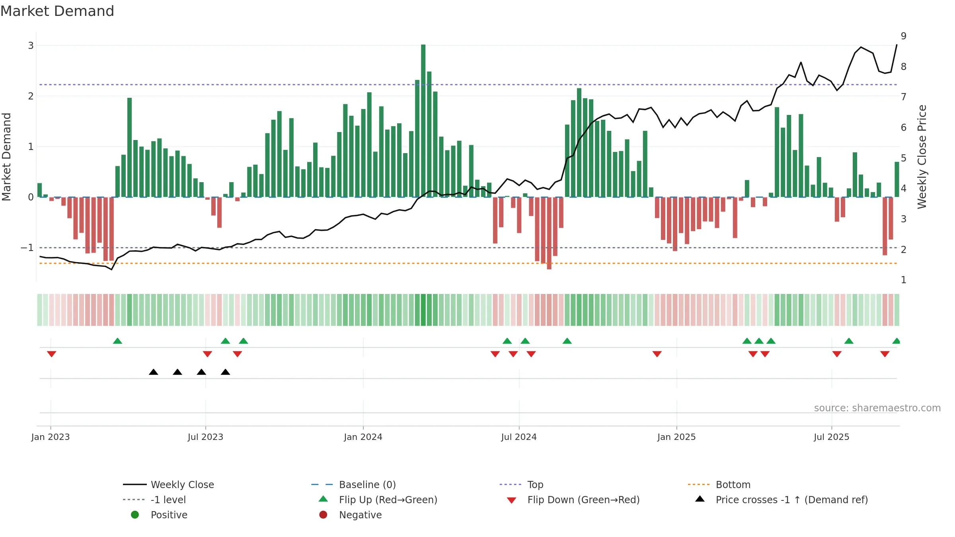The height and width of the screenshot is (537, 955).
Task: Click the 7 tick on right price axis
Action: pyautogui.click(x=904, y=97)
